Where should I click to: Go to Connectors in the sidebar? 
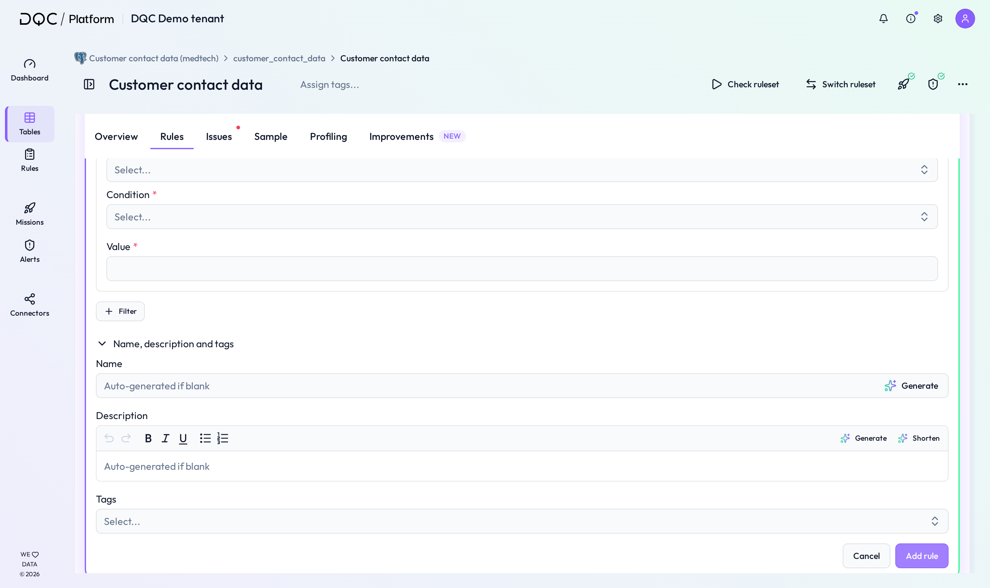click(30, 305)
